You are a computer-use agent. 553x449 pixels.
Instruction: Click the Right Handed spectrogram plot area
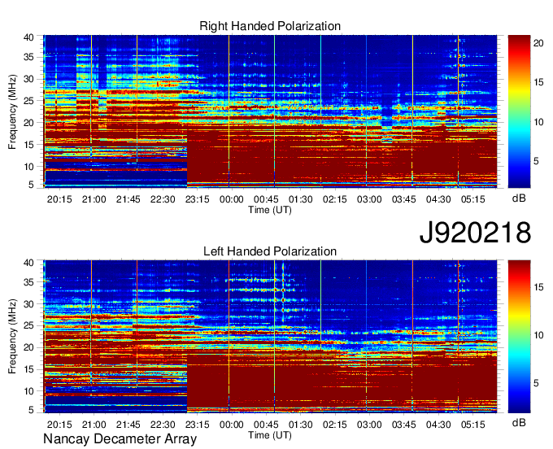pyautogui.click(x=270, y=111)
